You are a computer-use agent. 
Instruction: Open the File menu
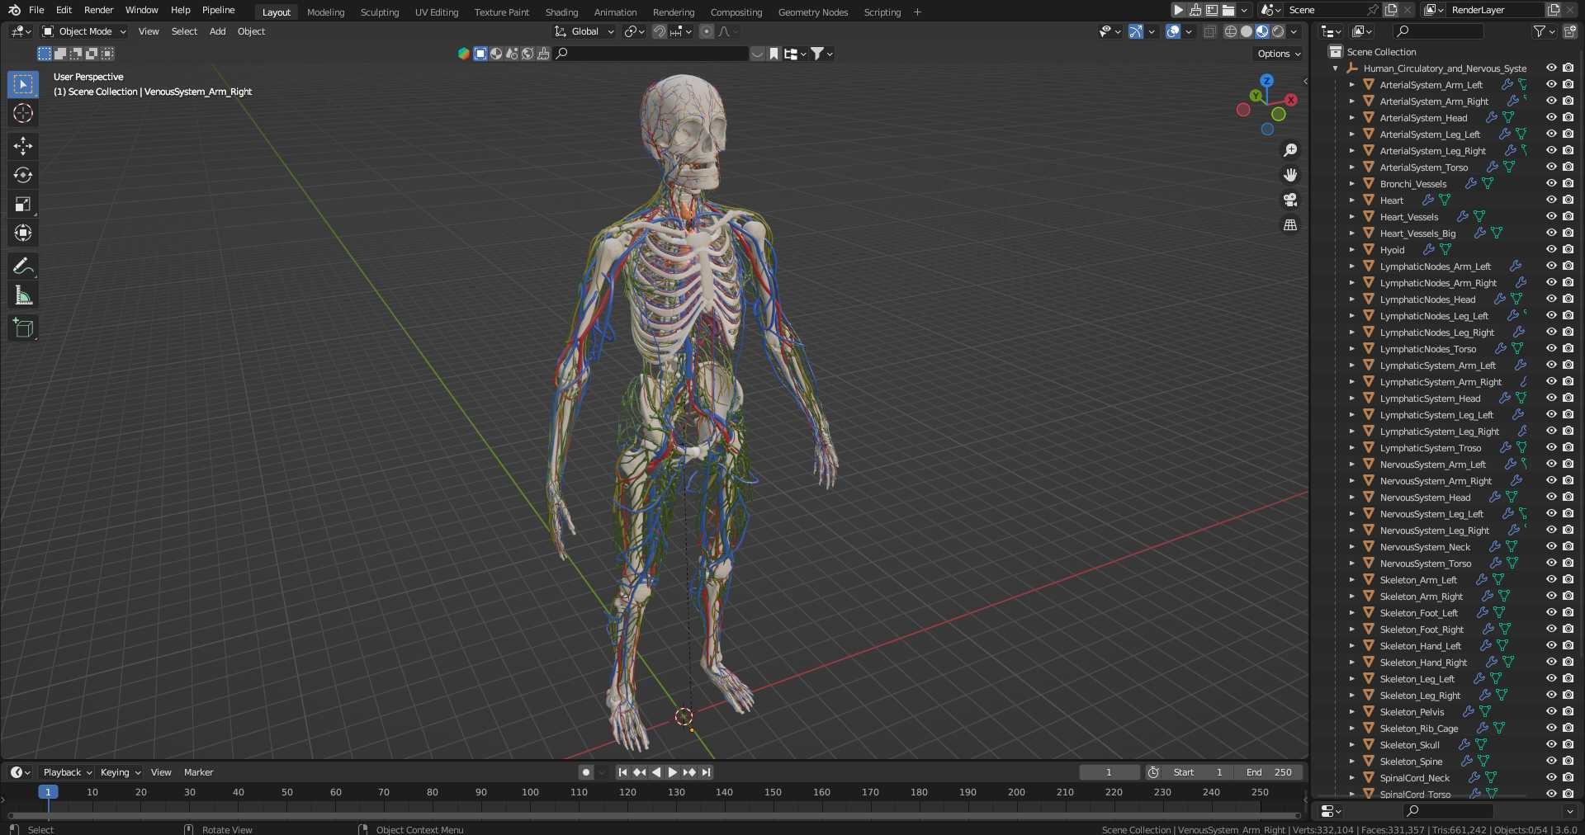pyautogui.click(x=36, y=10)
